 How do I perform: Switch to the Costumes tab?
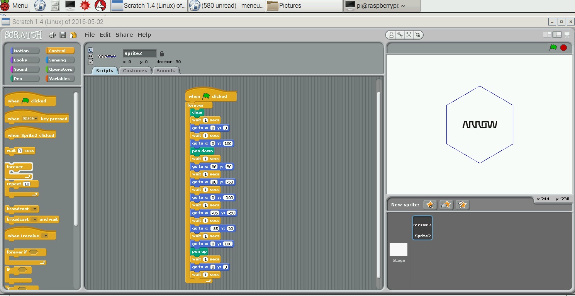click(135, 70)
